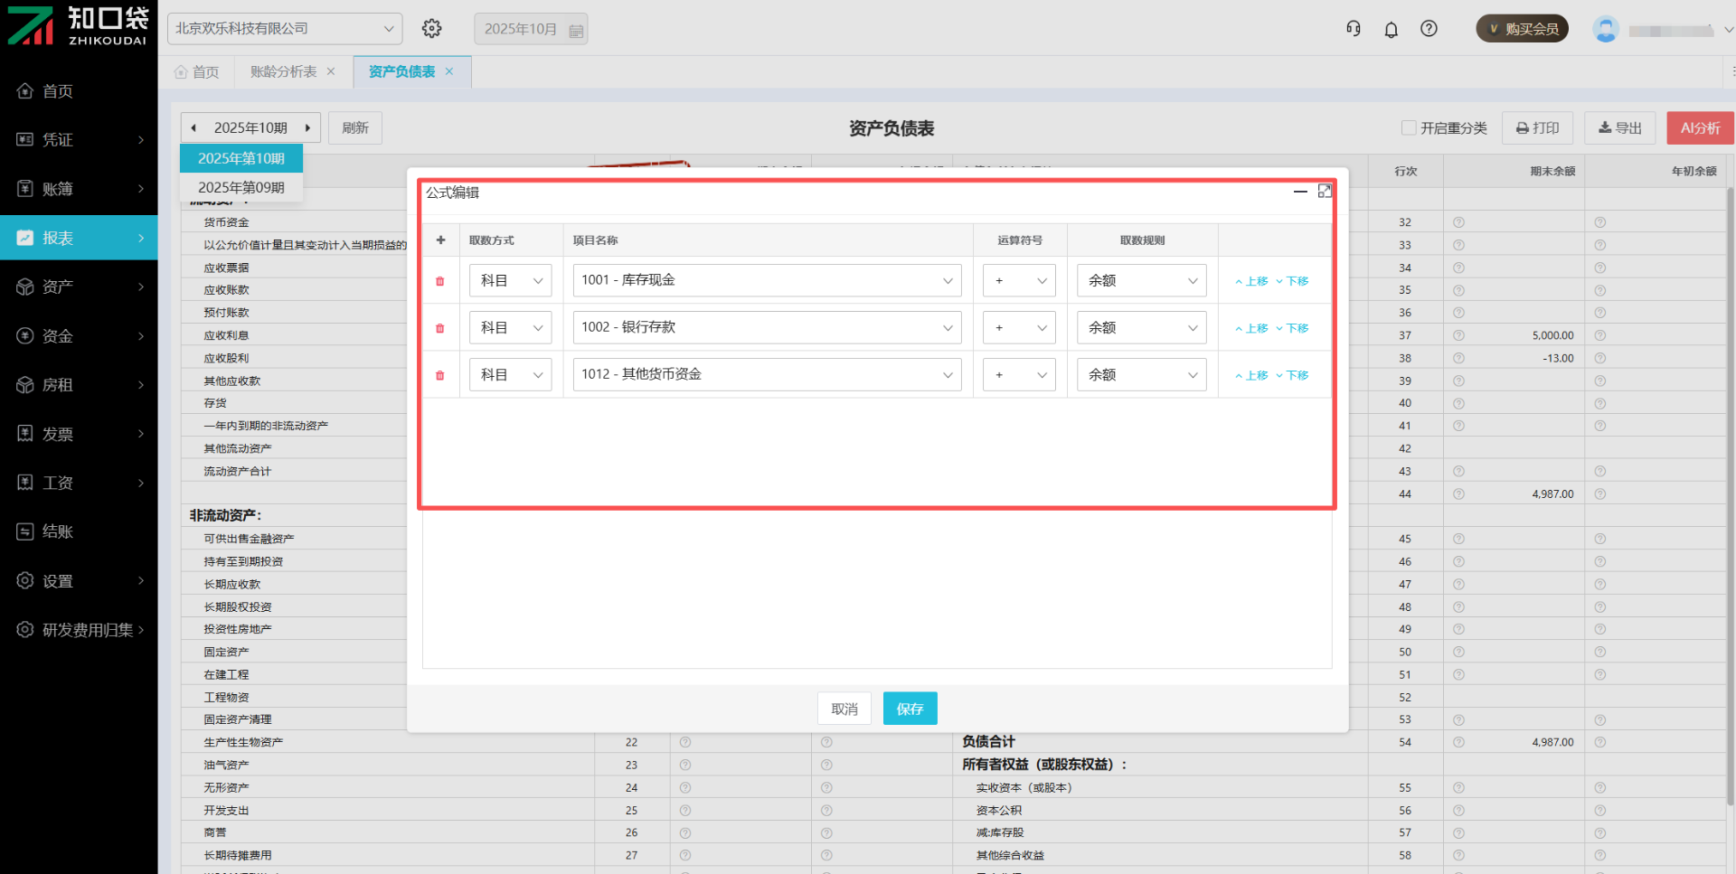Image resolution: width=1736 pixels, height=874 pixels.
Task: Click the help question mark icon
Action: point(1429,29)
